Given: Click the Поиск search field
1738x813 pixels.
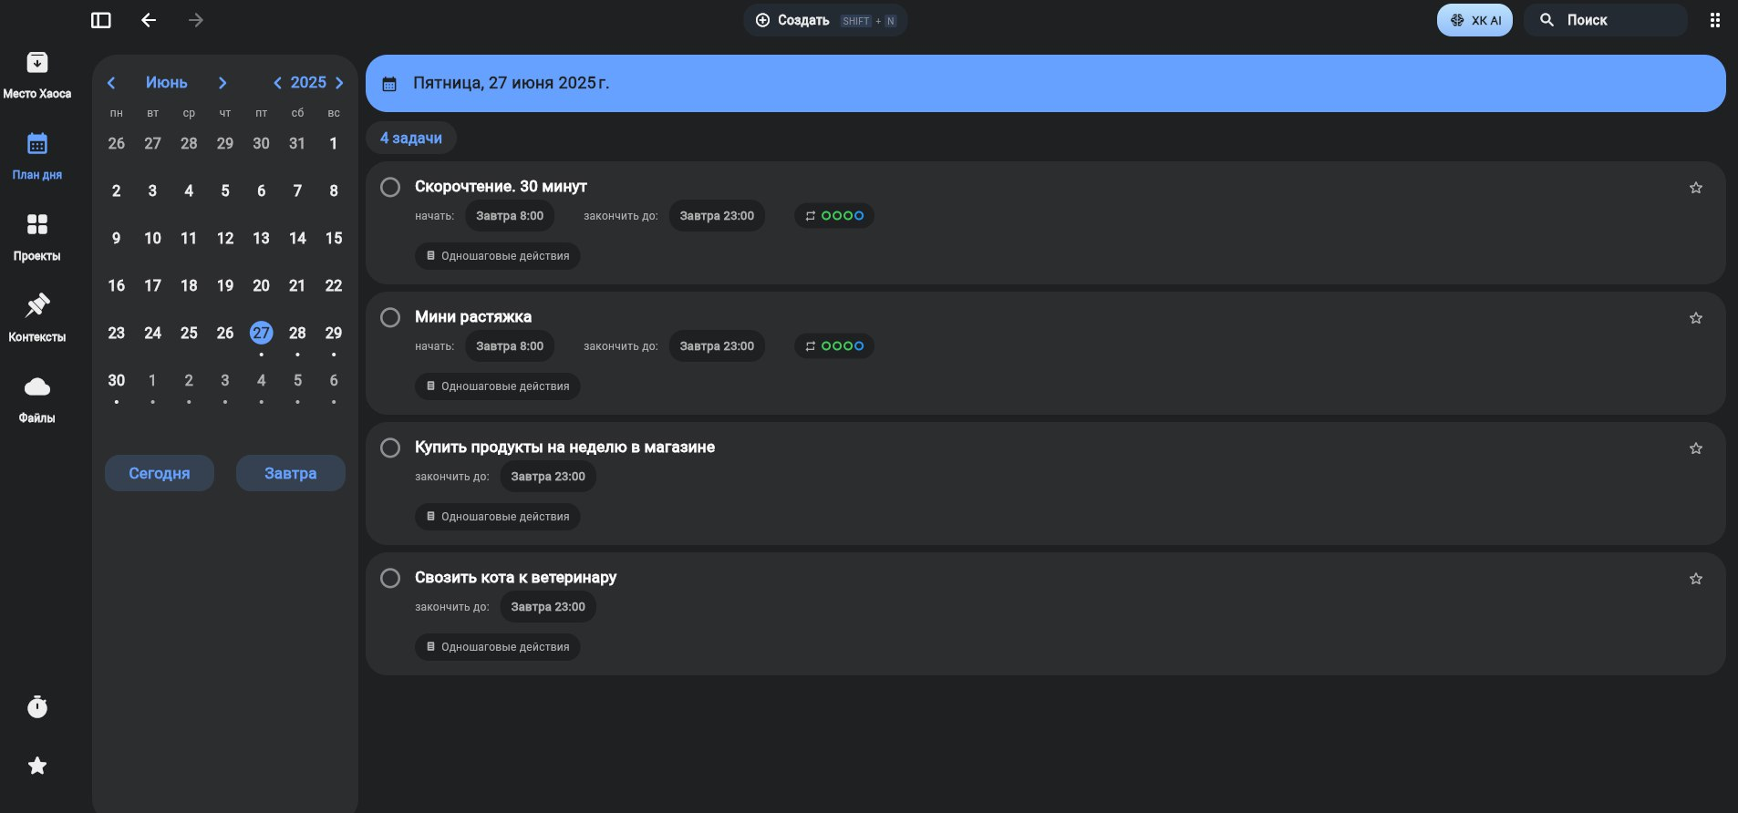Looking at the screenshot, I should 1605,20.
